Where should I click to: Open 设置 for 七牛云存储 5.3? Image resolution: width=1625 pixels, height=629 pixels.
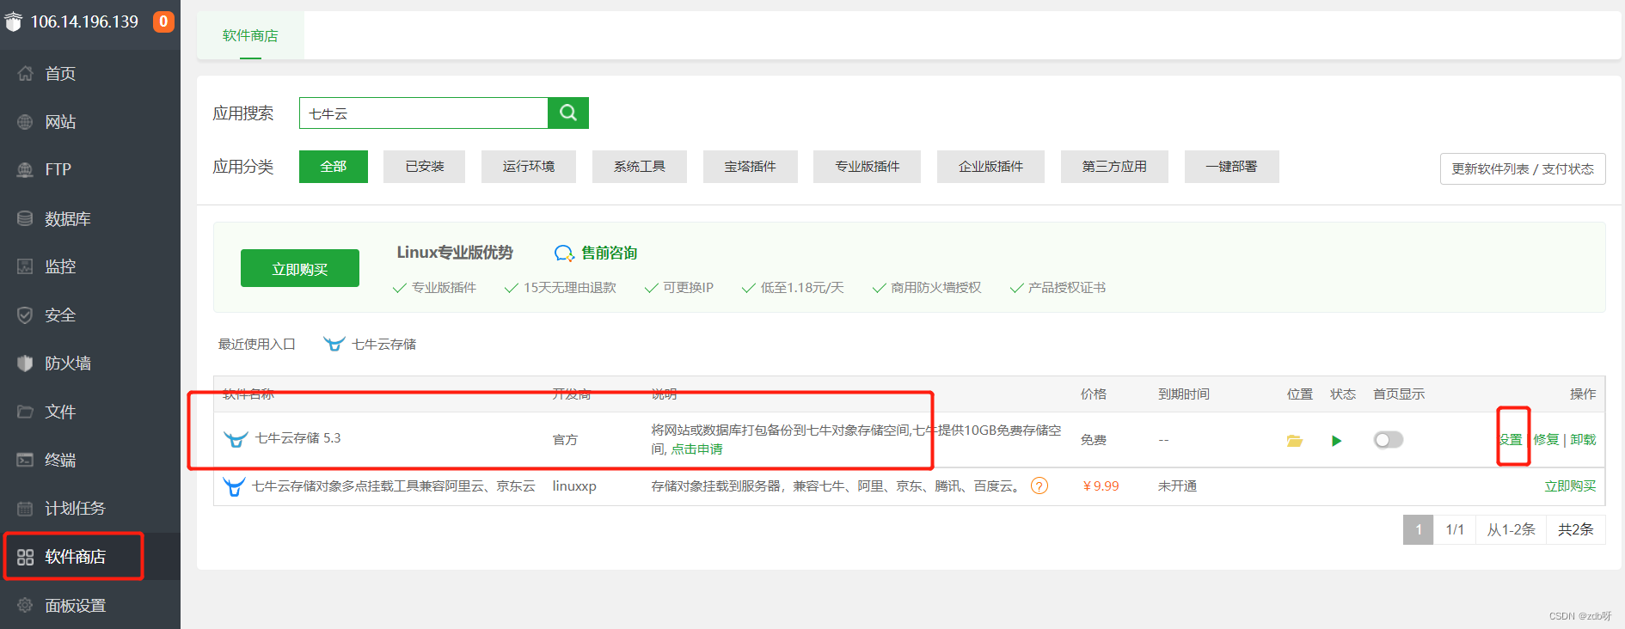point(1512,439)
